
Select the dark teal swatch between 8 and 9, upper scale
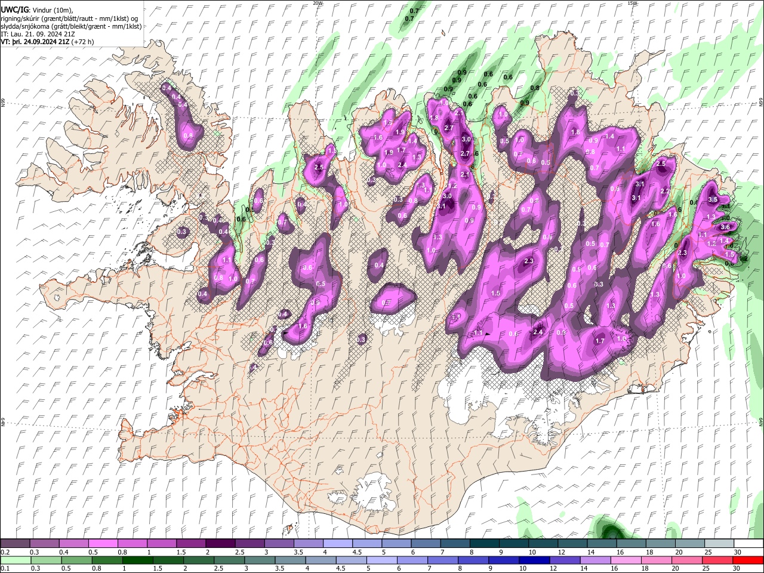(x=485, y=543)
